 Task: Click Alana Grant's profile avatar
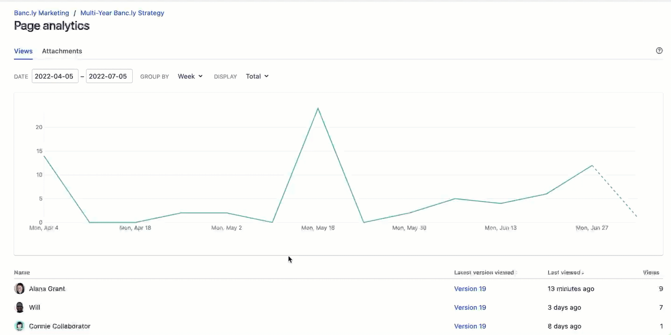[x=19, y=289]
